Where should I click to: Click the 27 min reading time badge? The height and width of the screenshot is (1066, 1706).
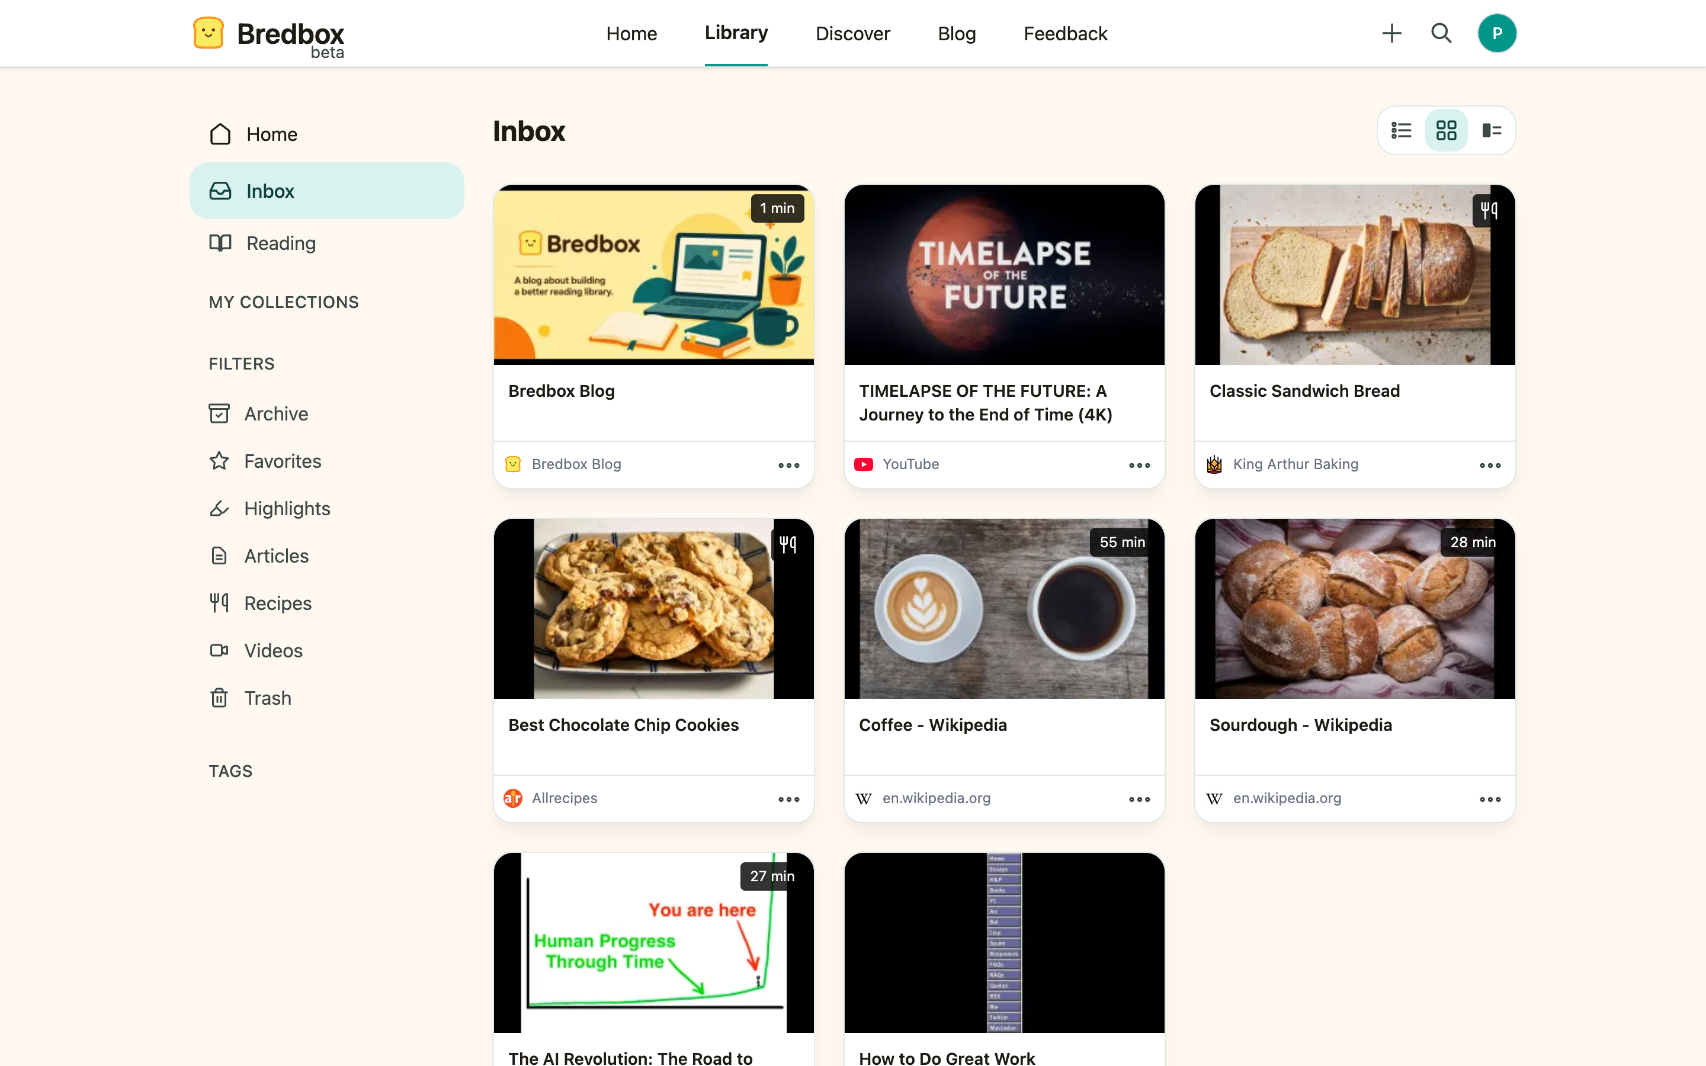tap(772, 876)
